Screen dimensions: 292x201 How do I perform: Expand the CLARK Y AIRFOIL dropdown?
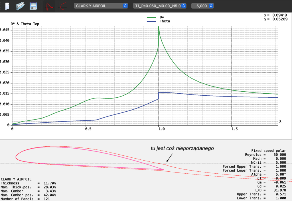tap(101, 6)
